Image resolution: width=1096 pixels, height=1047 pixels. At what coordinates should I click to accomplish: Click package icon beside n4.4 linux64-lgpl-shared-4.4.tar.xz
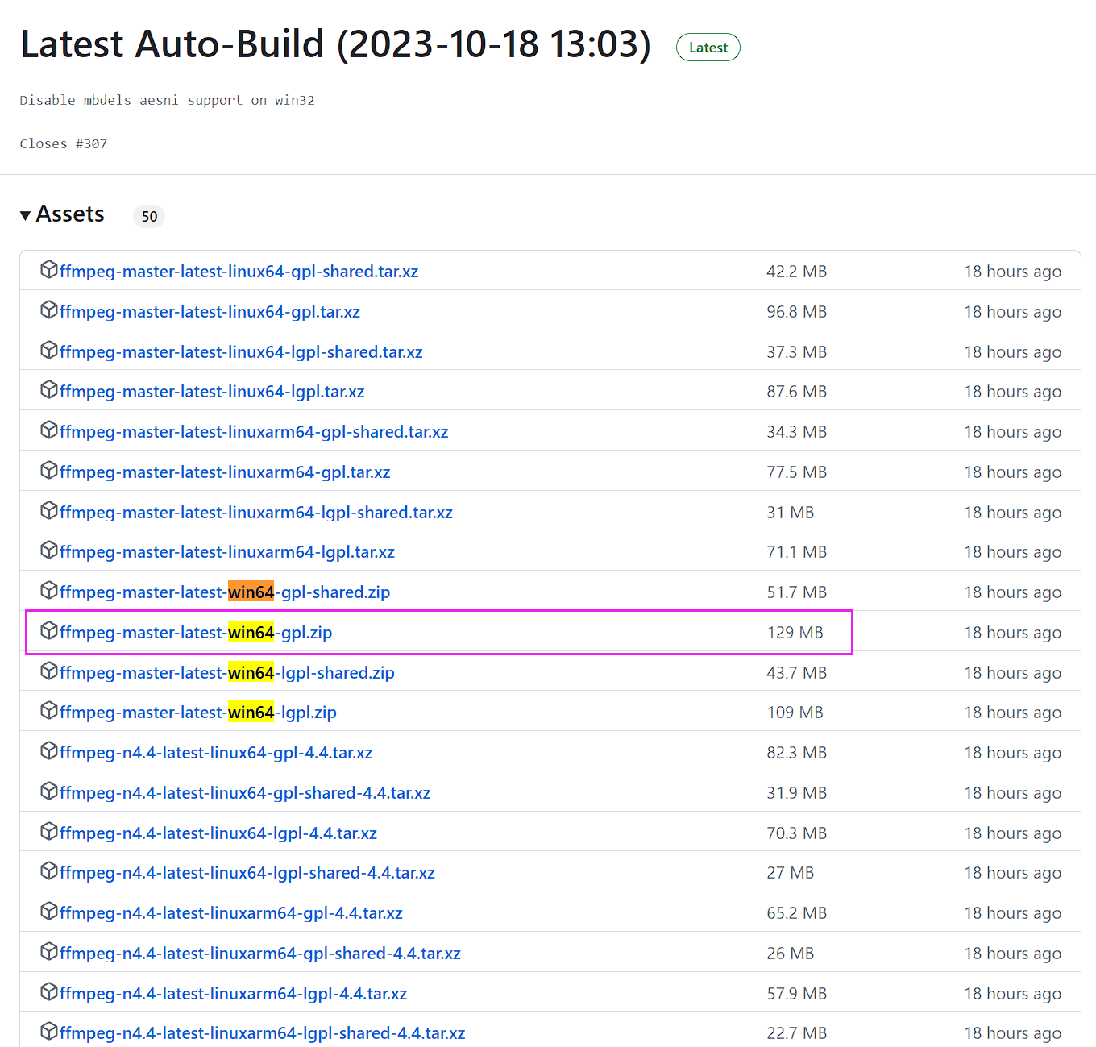point(49,870)
